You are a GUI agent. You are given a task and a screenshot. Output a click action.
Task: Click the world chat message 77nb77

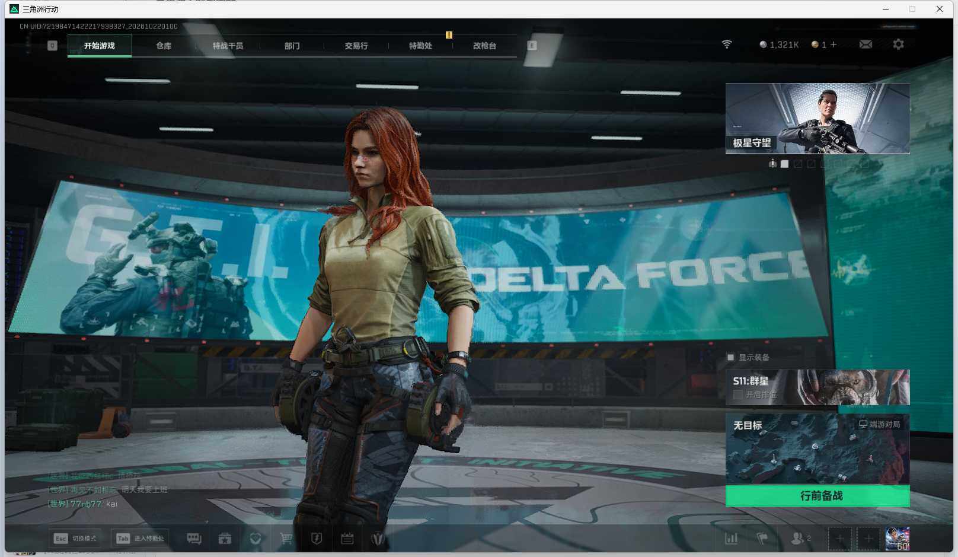pyautogui.click(x=82, y=504)
